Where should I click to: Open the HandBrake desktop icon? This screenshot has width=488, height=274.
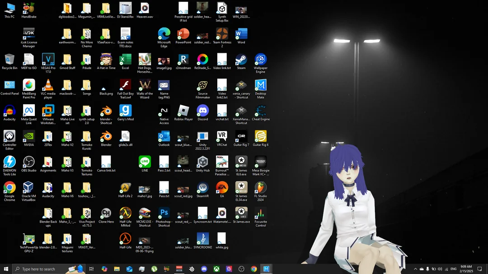point(28,10)
